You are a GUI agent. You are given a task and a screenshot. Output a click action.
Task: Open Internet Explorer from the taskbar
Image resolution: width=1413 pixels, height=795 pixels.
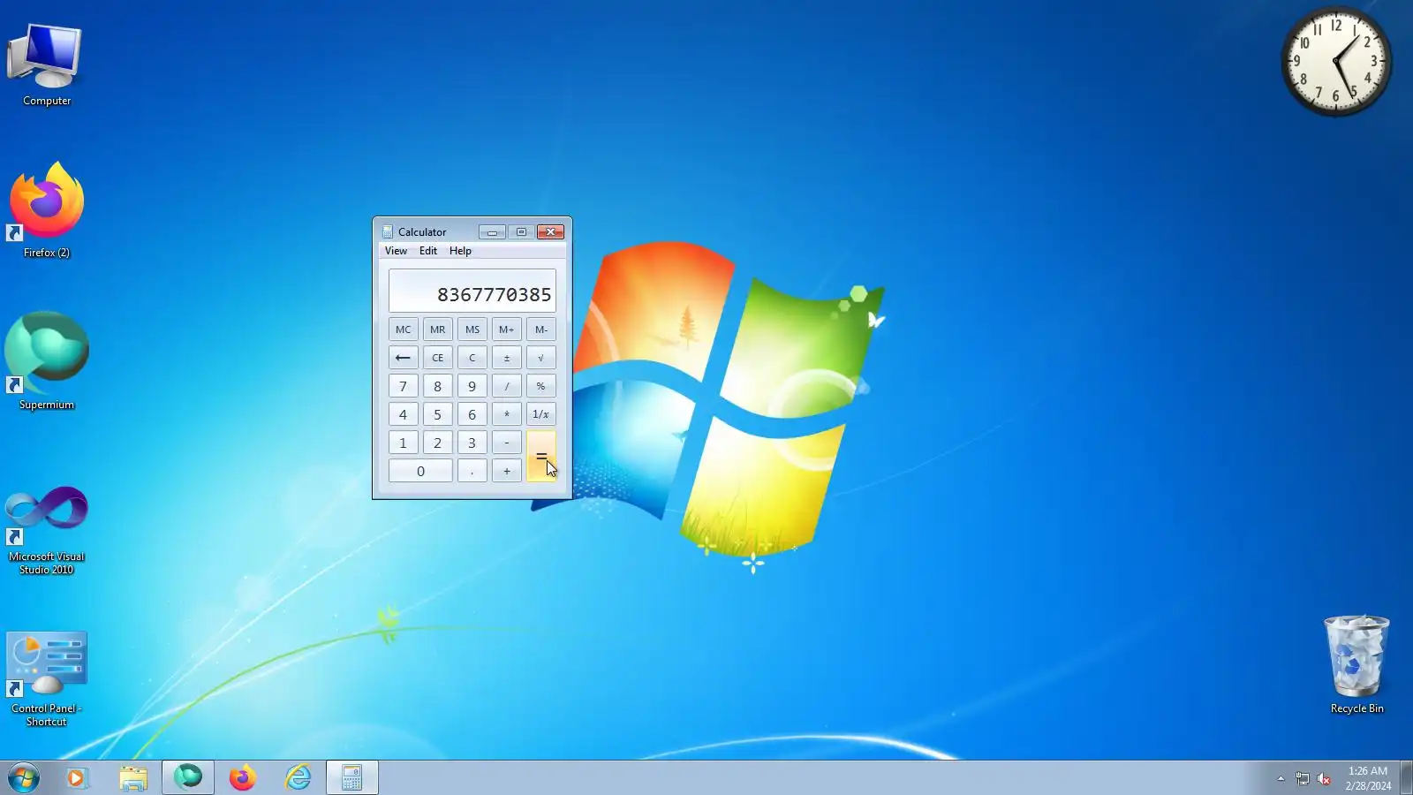pyautogui.click(x=298, y=777)
